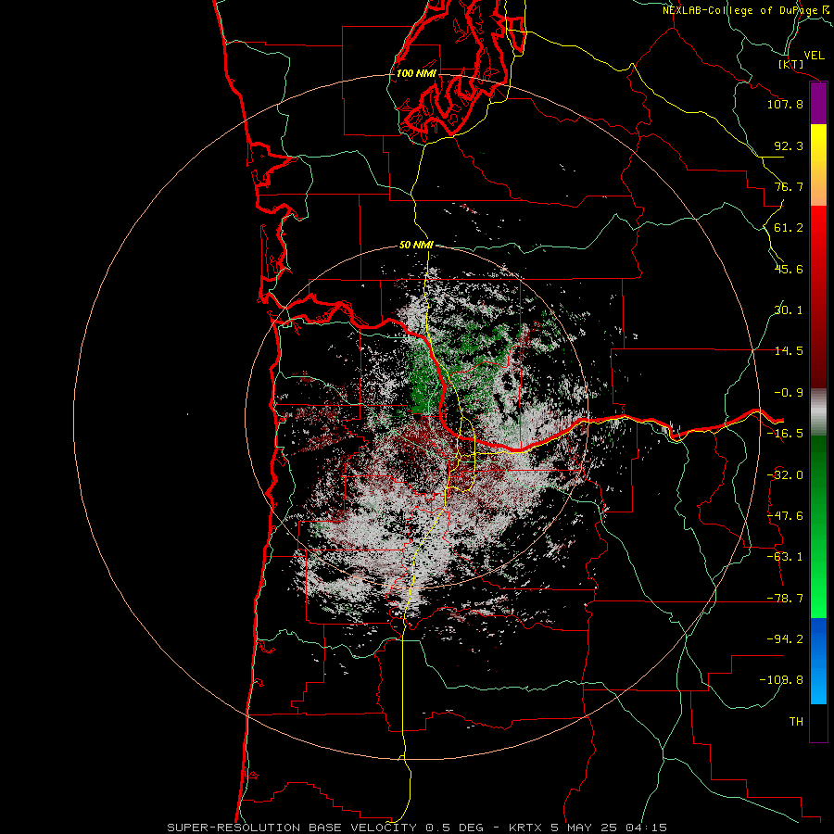834x834 pixels.
Task: Click the -32.0 velocity scale value
Action: (785, 475)
